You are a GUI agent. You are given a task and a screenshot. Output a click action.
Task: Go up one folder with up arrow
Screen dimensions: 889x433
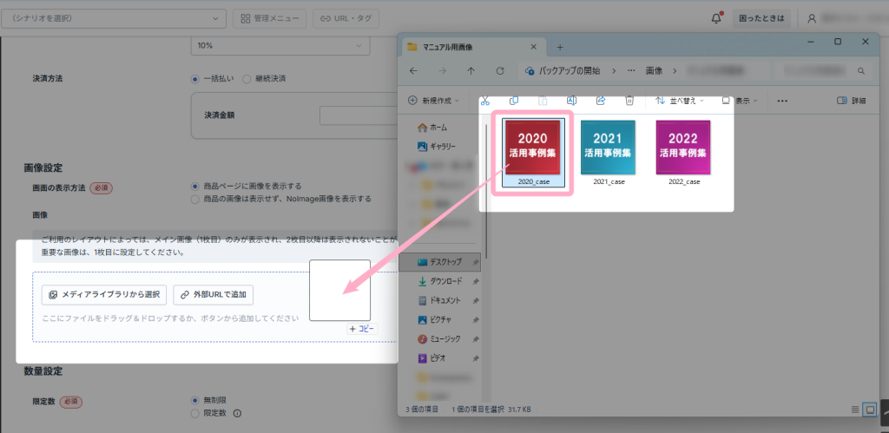pos(471,71)
